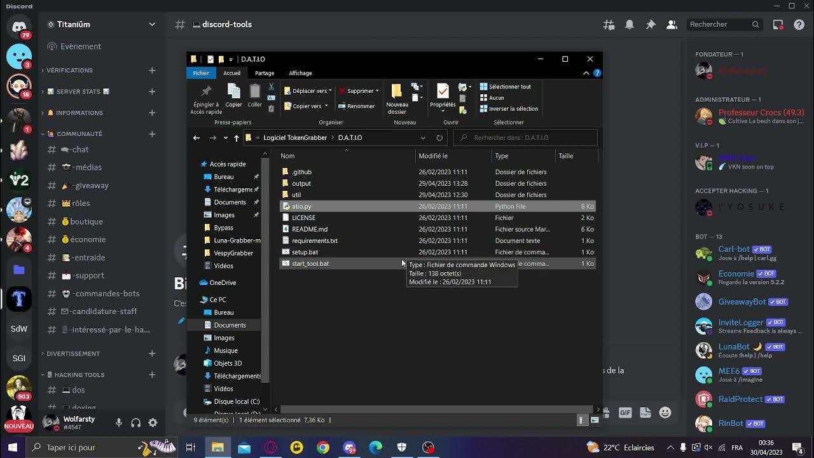Screen dimensions: 814x458
Task: Open Déplacer vers dropdown
Action: tap(329, 91)
